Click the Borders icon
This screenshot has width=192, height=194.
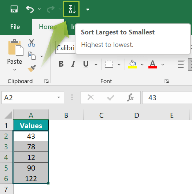(109, 64)
